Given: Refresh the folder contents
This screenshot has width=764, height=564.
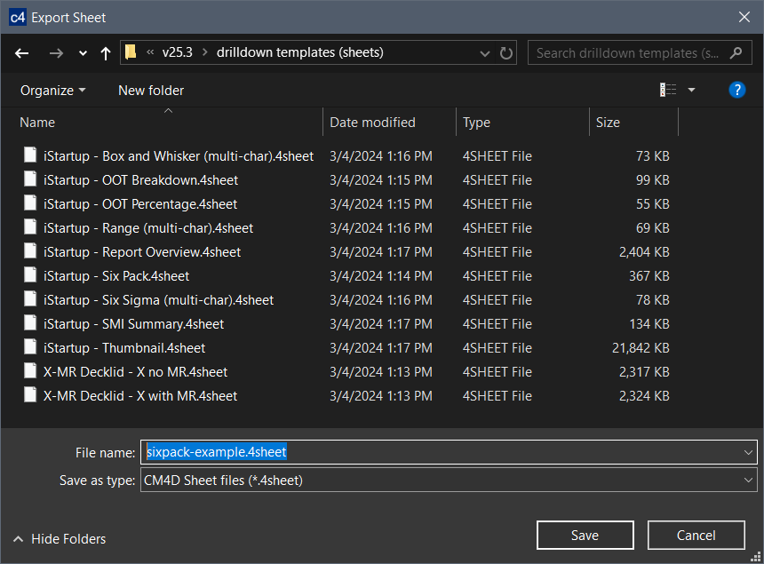Looking at the screenshot, I should point(506,53).
